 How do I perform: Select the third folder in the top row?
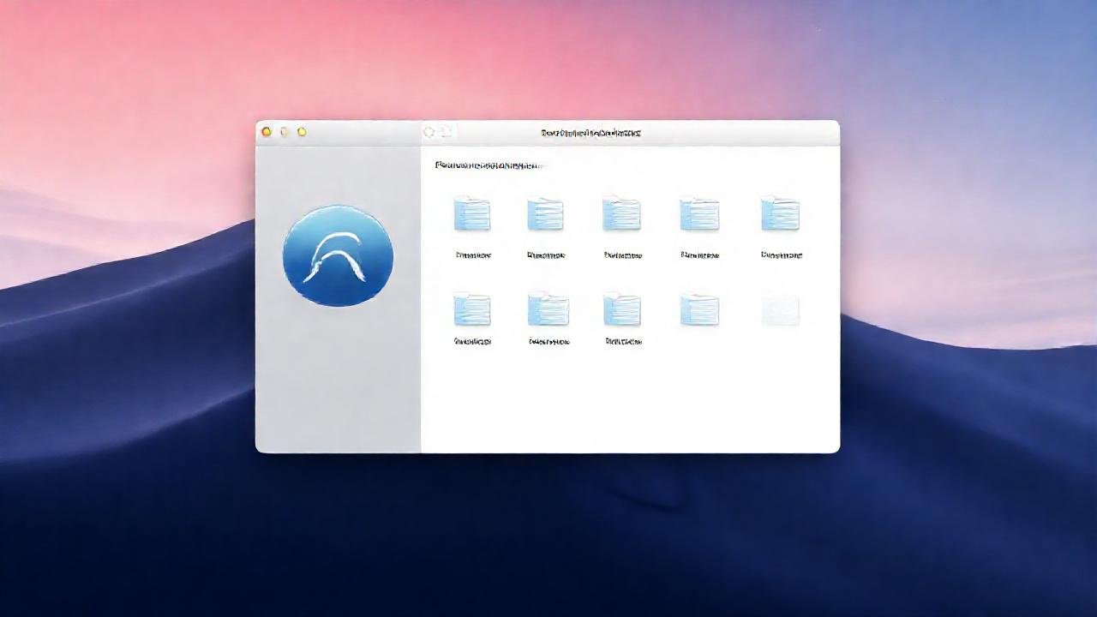pos(621,213)
